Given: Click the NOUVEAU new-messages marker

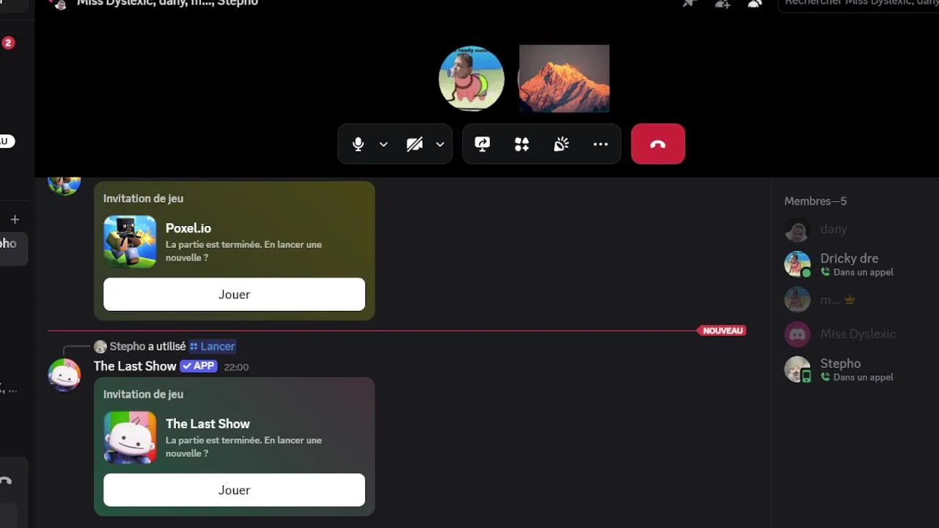Looking at the screenshot, I should coord(723,331).
